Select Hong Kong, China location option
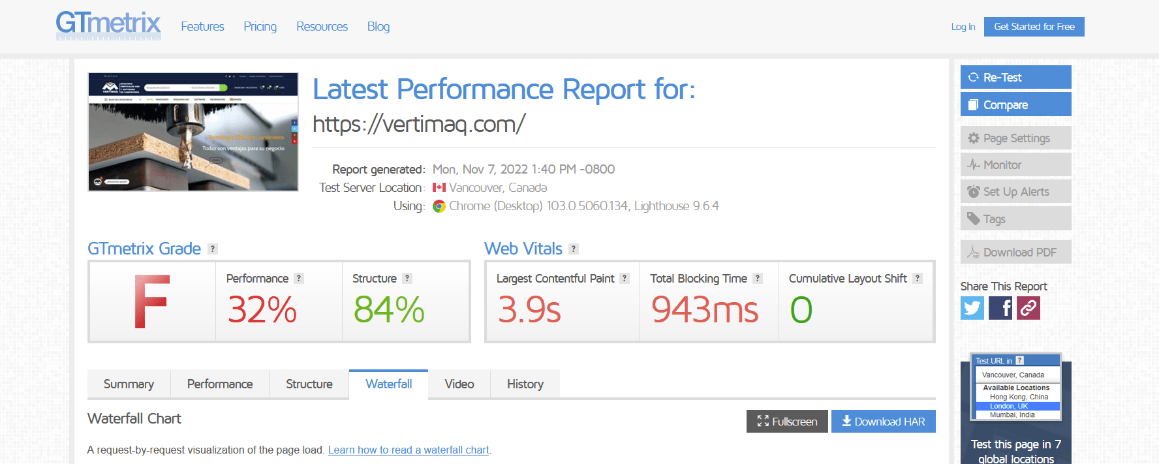Viewport: 1159px width, 464px height. coord(1019,397)
